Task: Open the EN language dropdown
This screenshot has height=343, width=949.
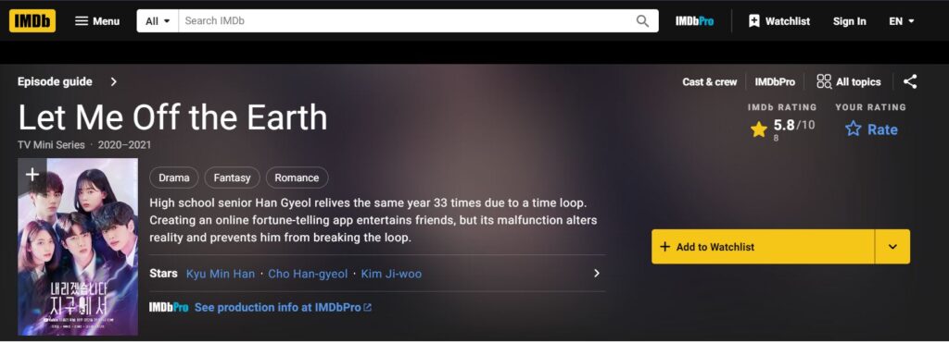Action: coord(901,21)
